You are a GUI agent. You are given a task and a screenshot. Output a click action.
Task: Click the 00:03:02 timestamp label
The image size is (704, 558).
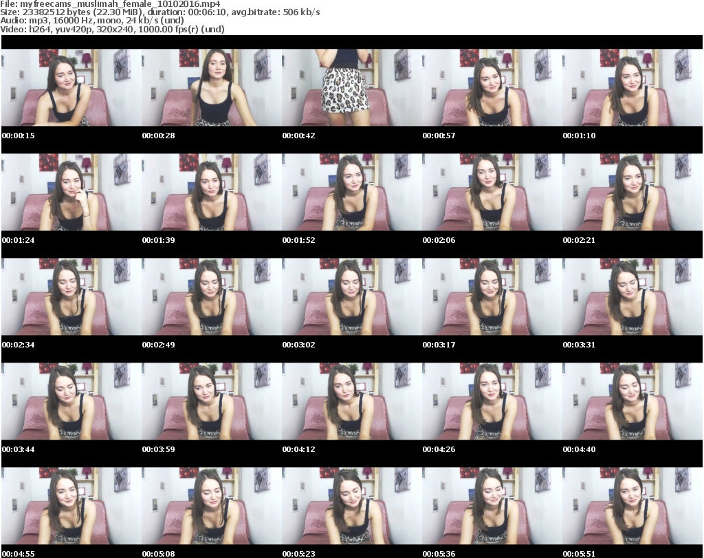(x=298, y=345)
